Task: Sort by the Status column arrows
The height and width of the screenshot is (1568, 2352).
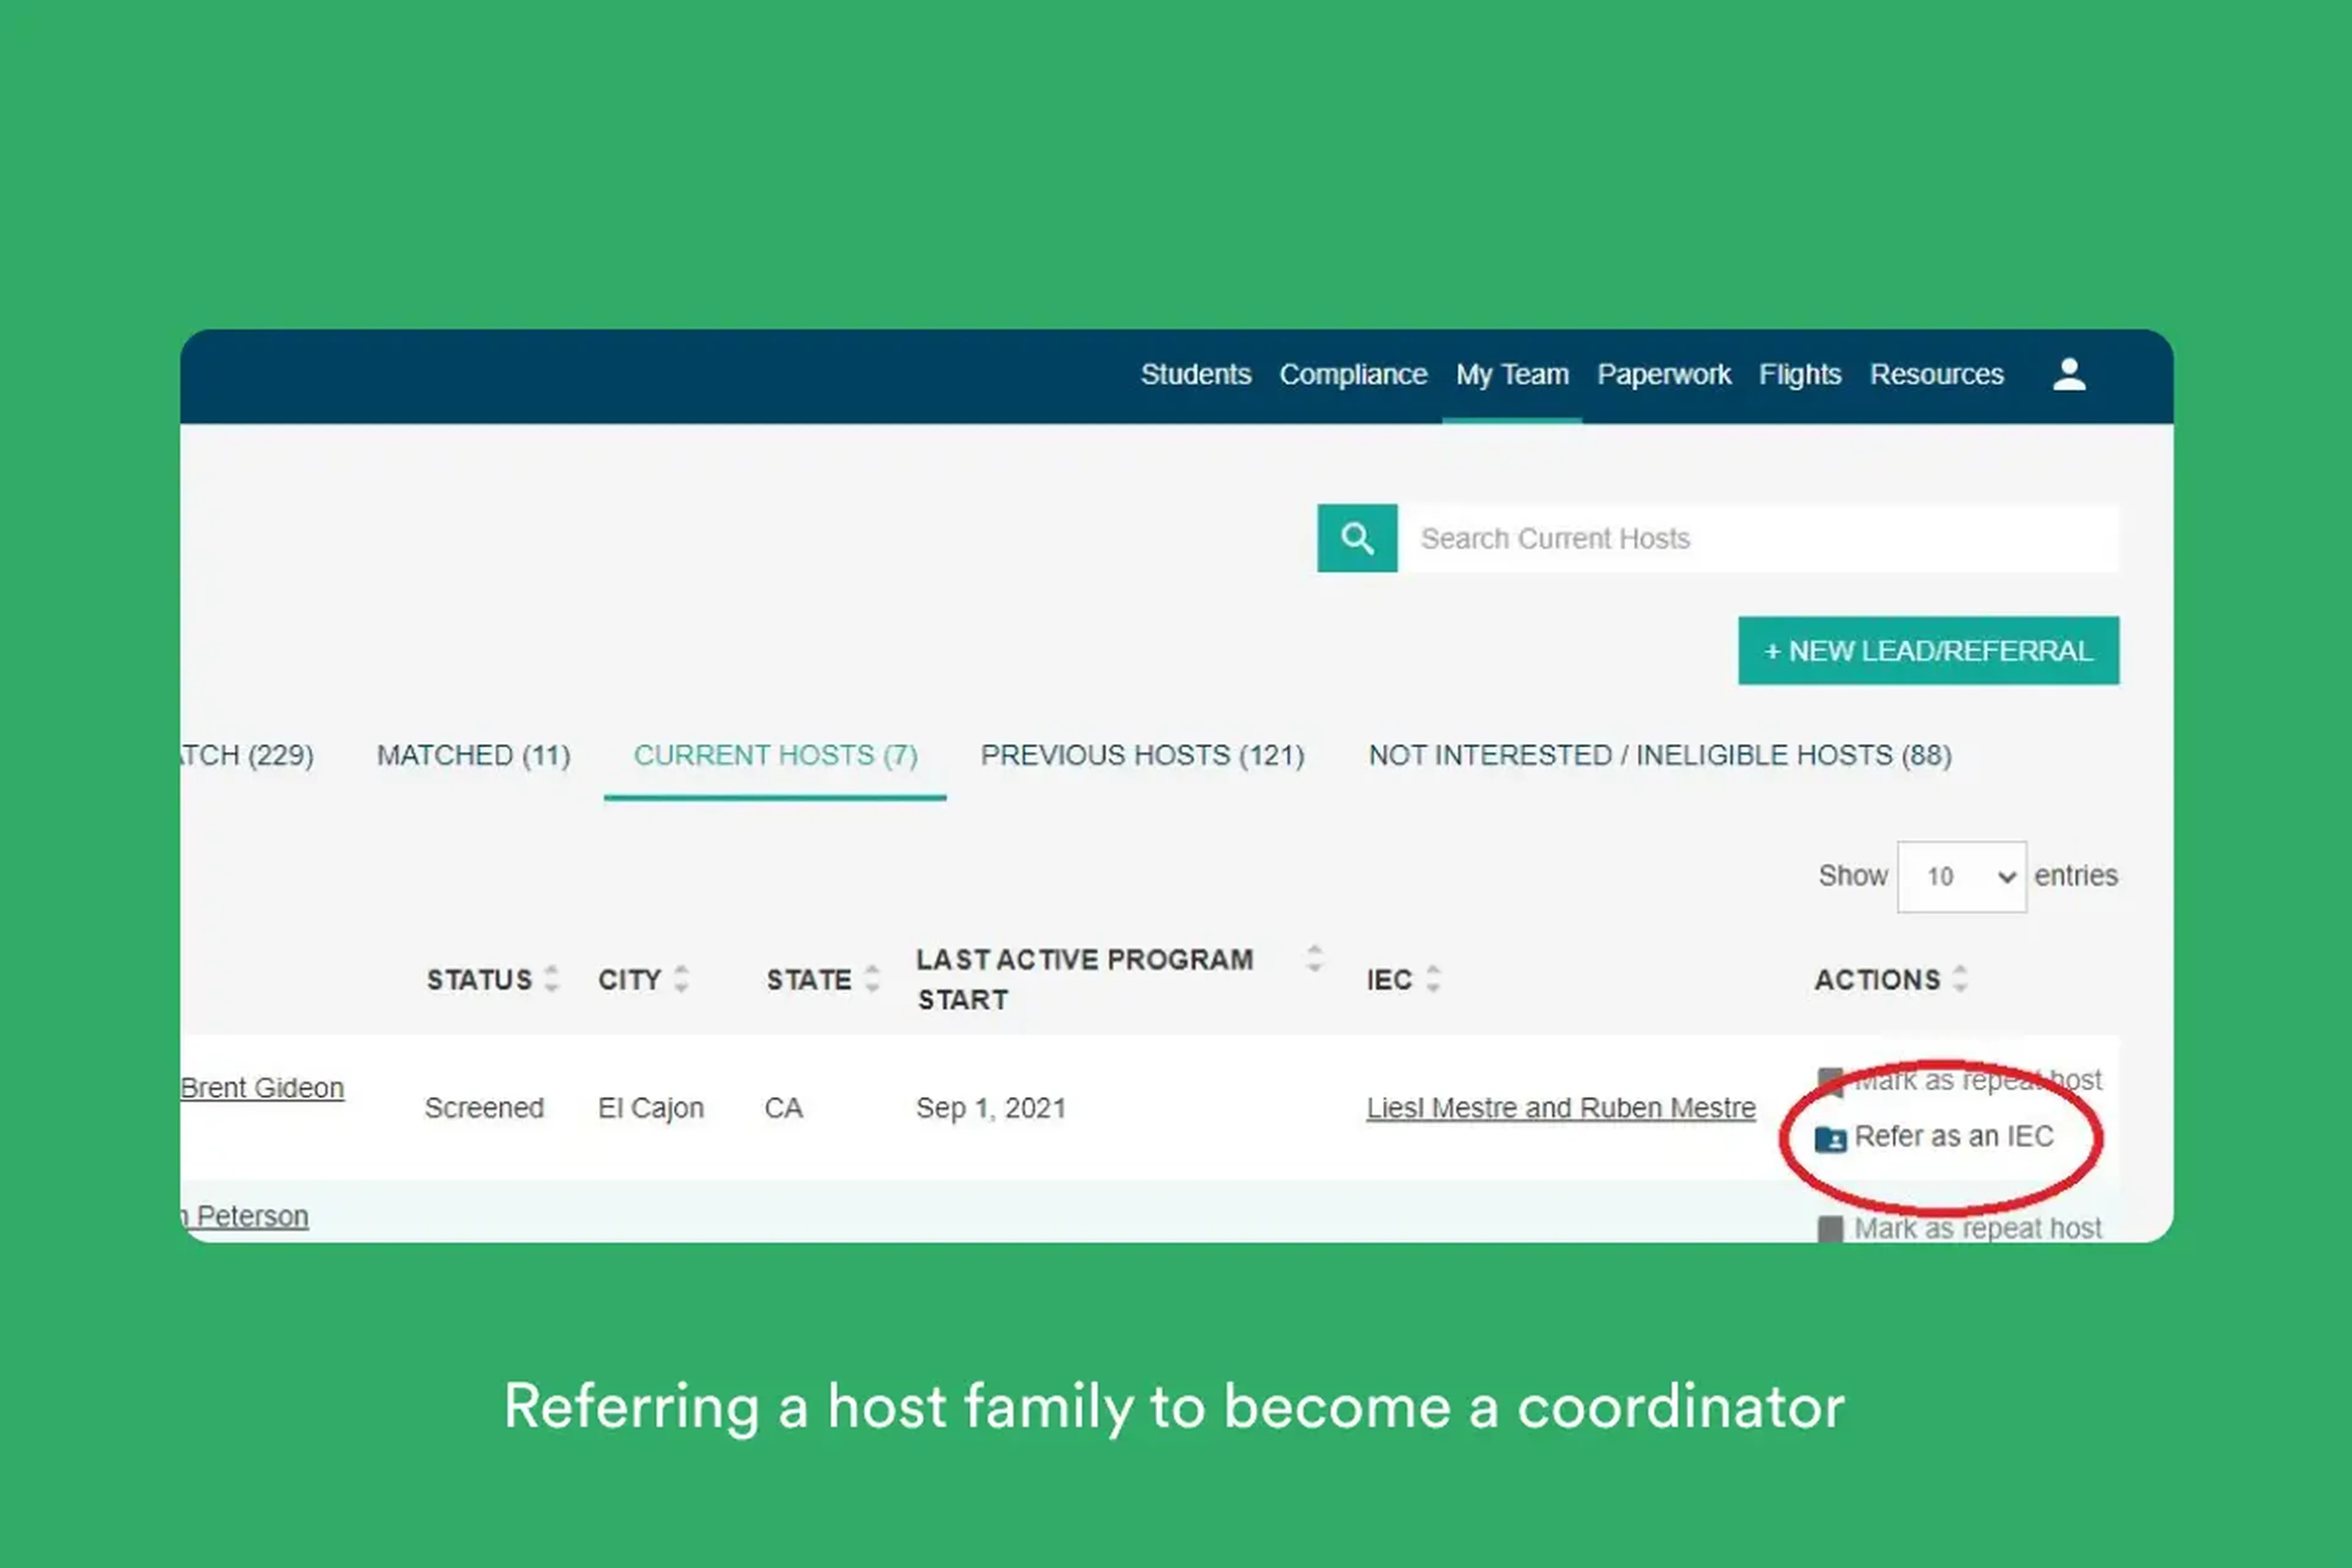Action: click(x=551, y=978)
